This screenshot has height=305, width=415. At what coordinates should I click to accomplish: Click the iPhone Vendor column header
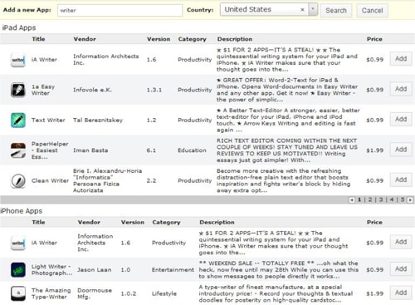tap(89, 222)
